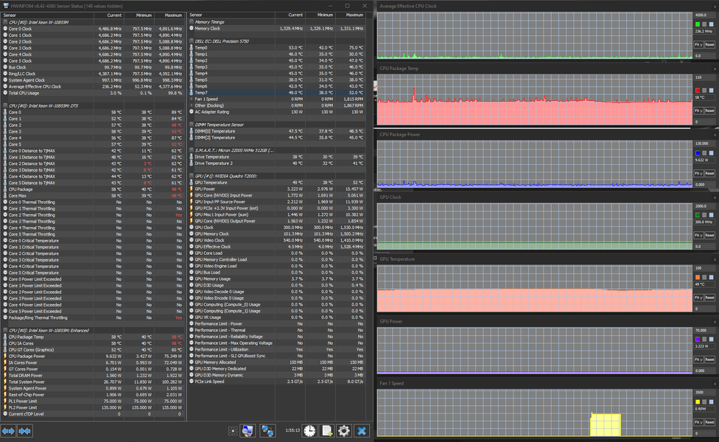Select the PL1 Power Limit row
Screen dimensions: 719x442
93,401
